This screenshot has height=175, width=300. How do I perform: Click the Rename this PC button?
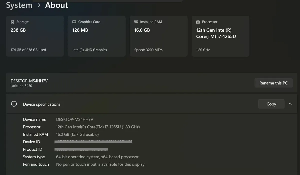coord(273,83)
